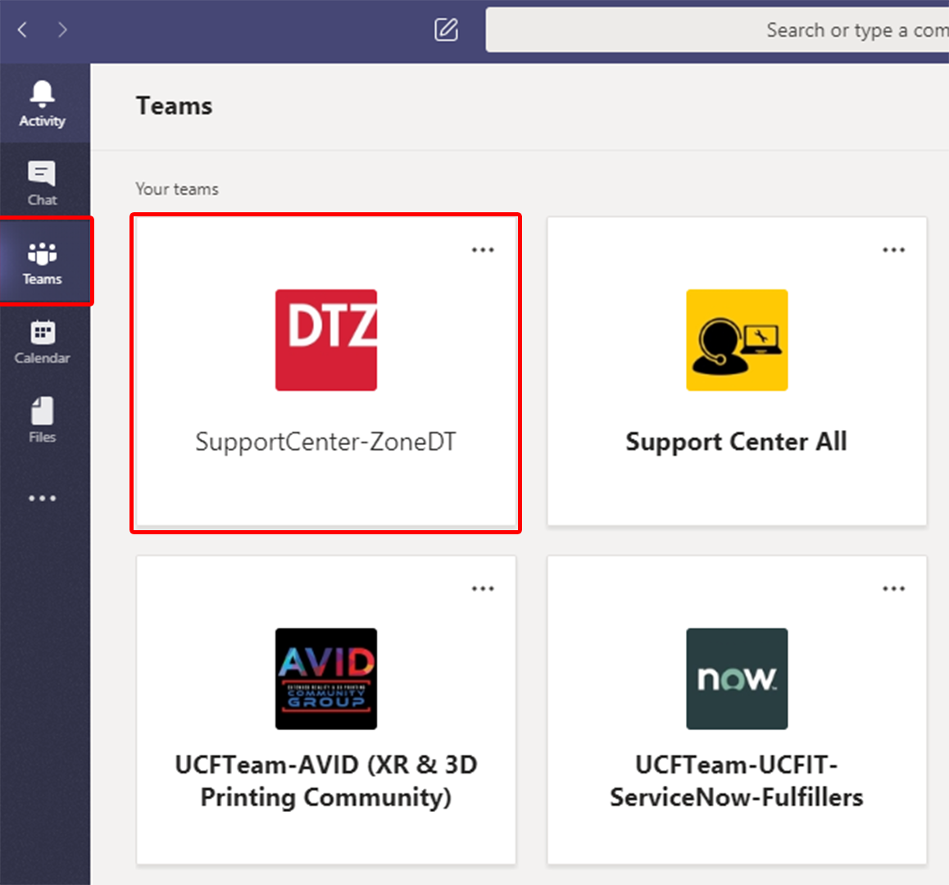Open UCFTeam-AVID (XR & 3D Printing Community)
Viewport: 949px width, 885px height.
tap(325, 781)
